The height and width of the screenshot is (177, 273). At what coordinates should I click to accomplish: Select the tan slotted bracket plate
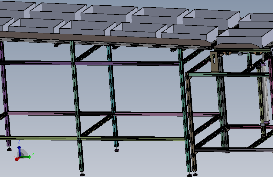(214, 62)
